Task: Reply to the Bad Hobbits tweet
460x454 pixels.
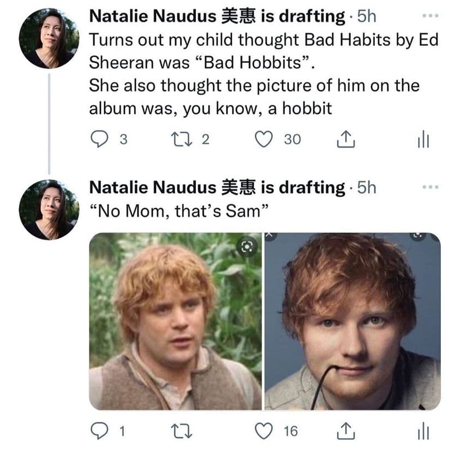Action: pyautogui.click(x=99, y=140)
